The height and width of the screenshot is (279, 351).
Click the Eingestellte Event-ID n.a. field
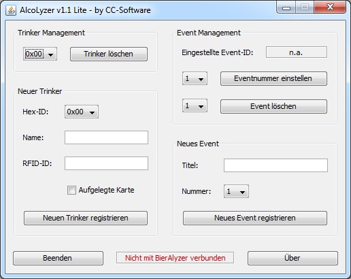[x=297, y=52]
